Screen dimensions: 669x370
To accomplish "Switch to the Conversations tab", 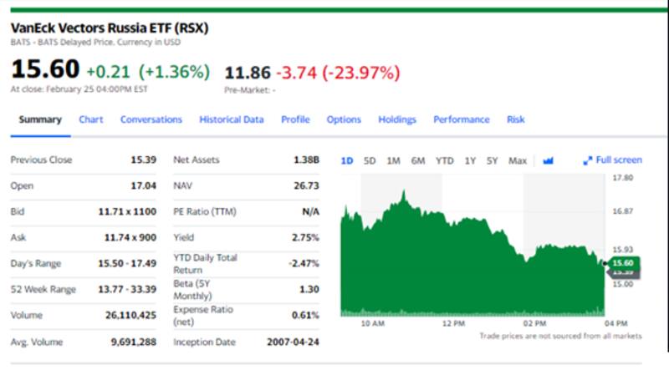I will click(151, 119).
